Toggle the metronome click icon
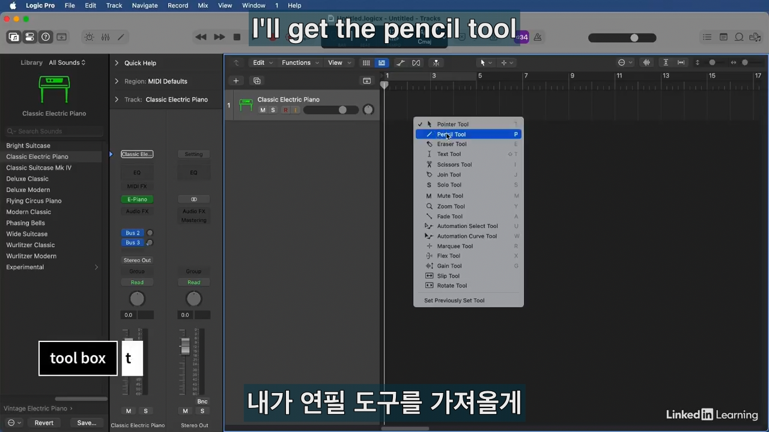The width and height of the screenshot is (769, 432). coord(537,37)
